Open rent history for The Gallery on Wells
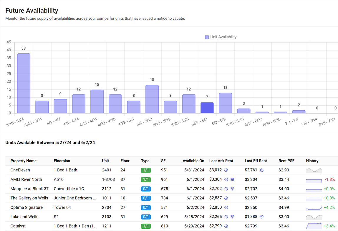The image size is (338, 231). tap(226, 198)
